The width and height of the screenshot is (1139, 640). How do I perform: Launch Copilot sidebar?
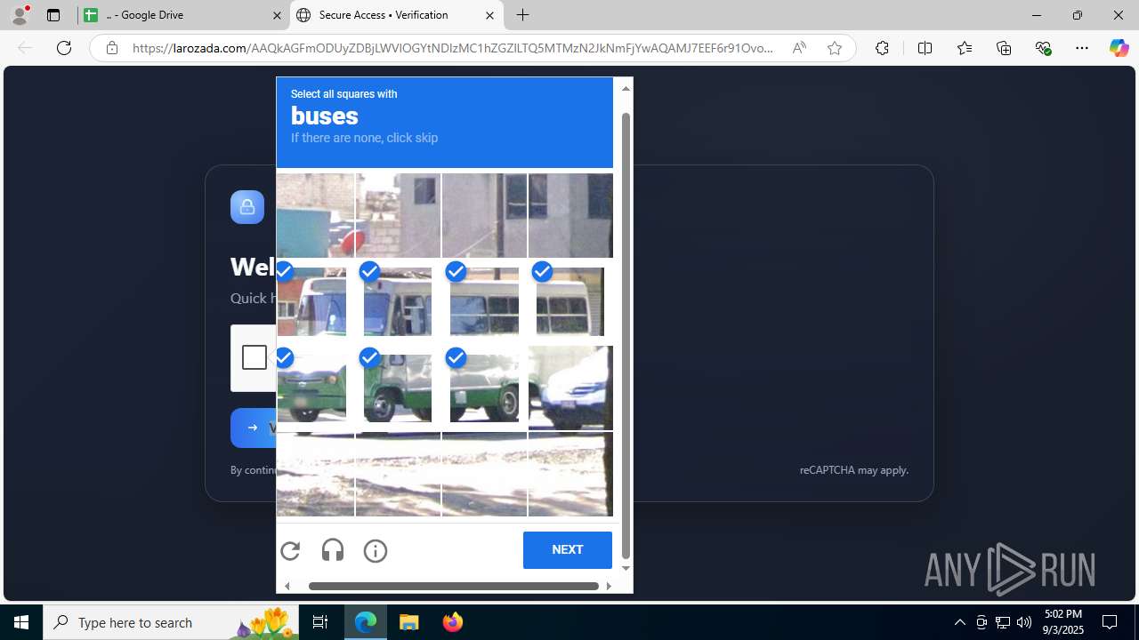(x=1119, y=48)
